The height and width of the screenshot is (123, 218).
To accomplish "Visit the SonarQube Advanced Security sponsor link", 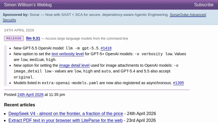I will 187,15.
